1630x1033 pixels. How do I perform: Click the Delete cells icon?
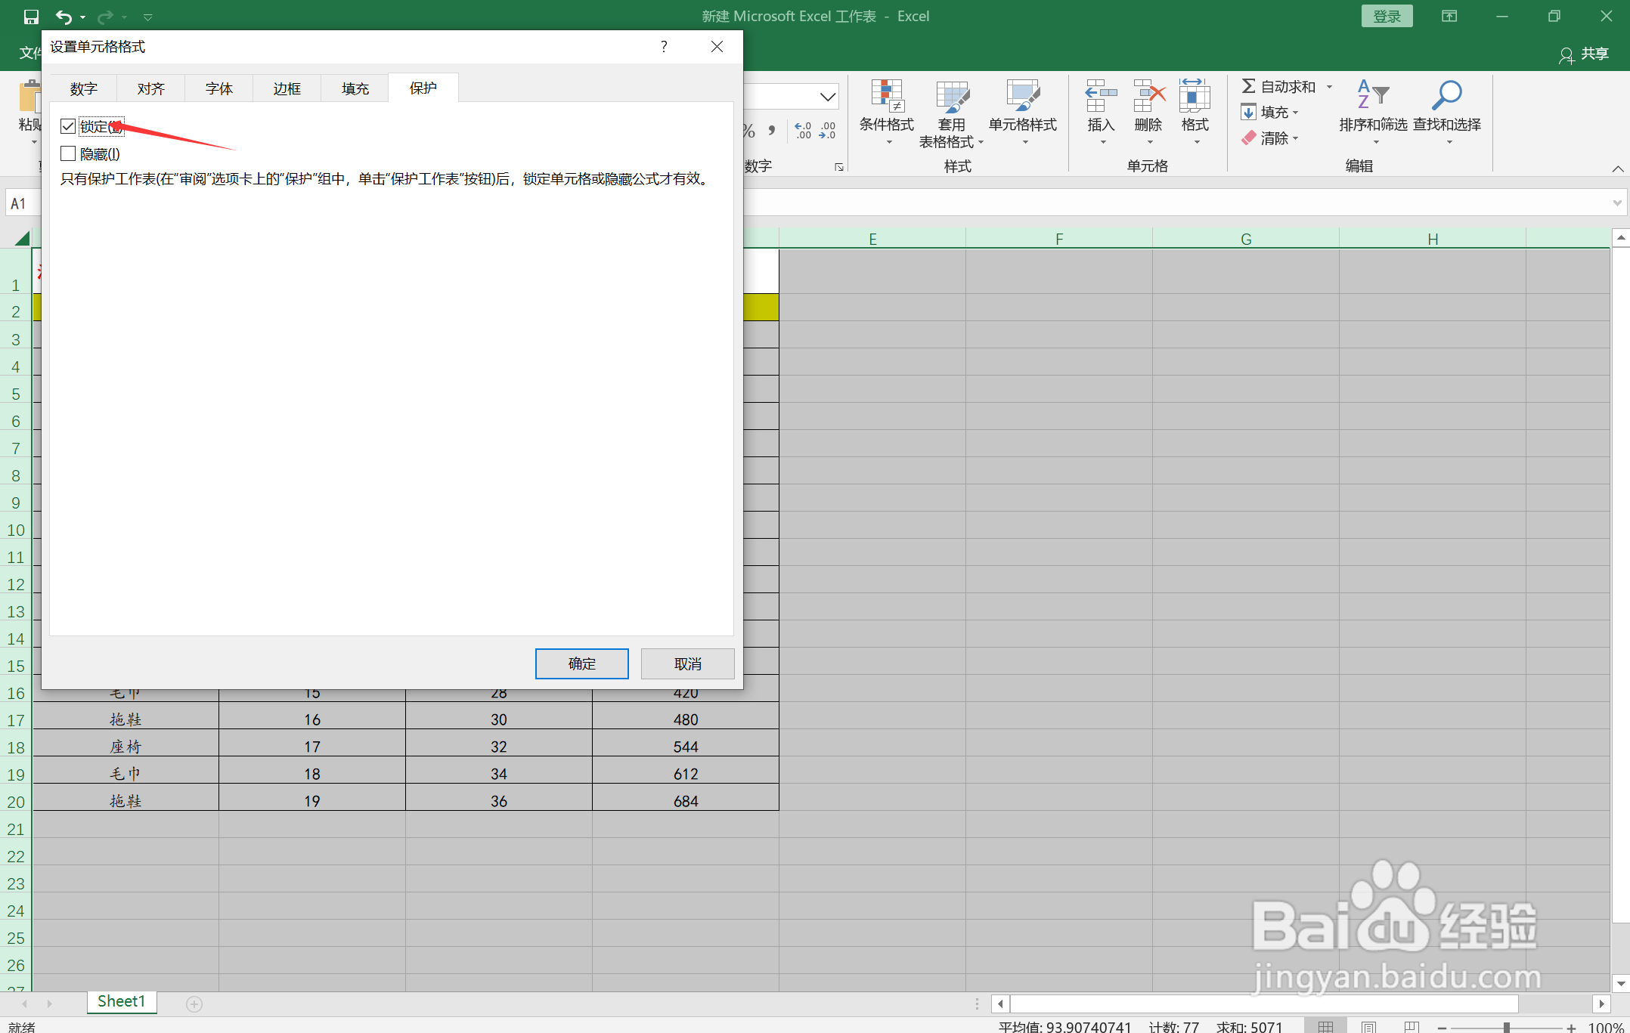[1148, 97]
